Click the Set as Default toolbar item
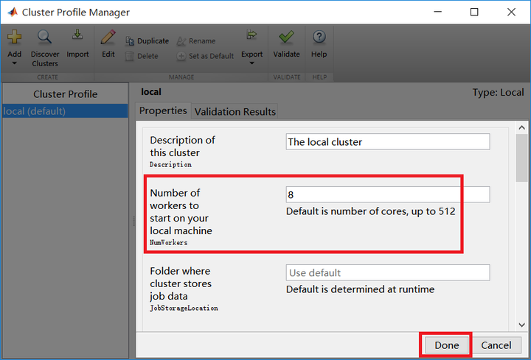 [x=206, y=56]
